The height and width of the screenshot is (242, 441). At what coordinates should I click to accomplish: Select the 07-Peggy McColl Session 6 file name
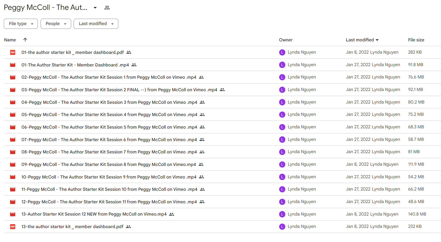point(109,140)
